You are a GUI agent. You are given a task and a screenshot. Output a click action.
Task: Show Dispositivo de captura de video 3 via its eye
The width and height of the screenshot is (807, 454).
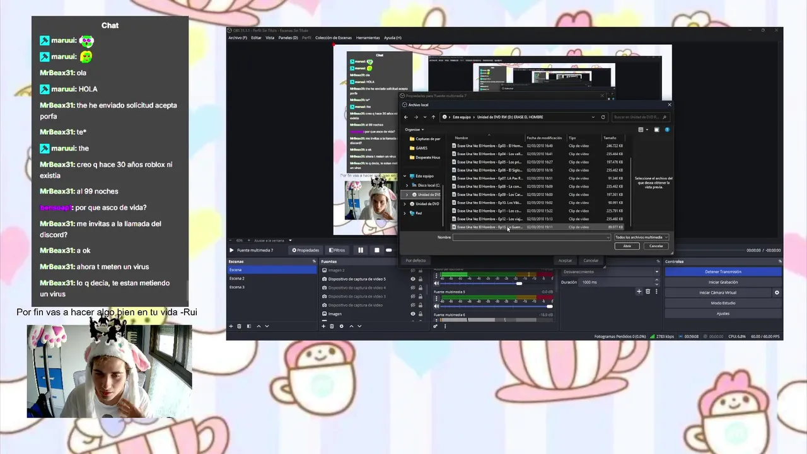coord(413,296)
